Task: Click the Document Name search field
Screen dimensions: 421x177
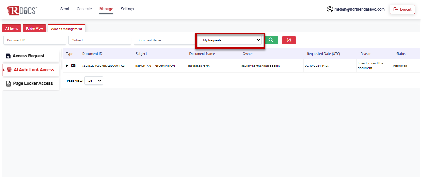Action: coord(165,40)
